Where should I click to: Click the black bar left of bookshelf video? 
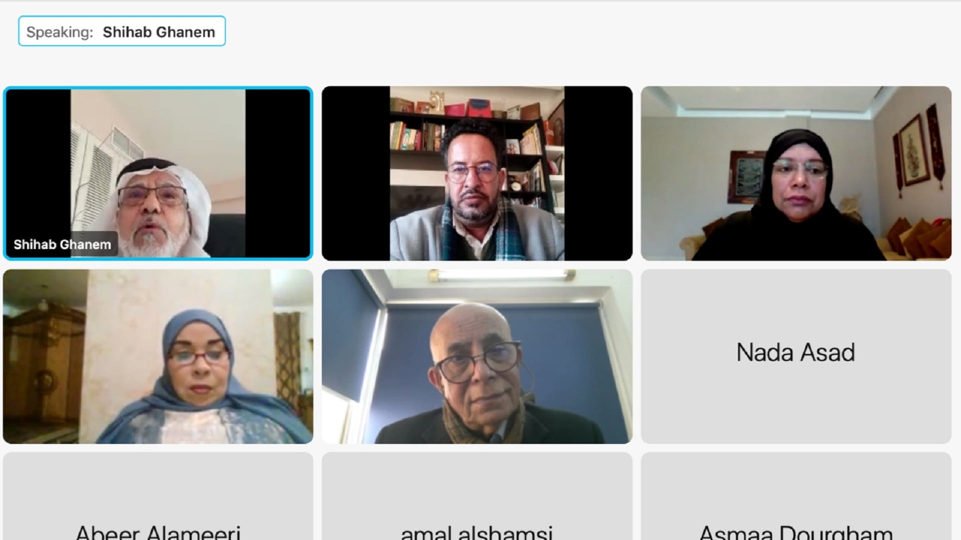[356, 173]
